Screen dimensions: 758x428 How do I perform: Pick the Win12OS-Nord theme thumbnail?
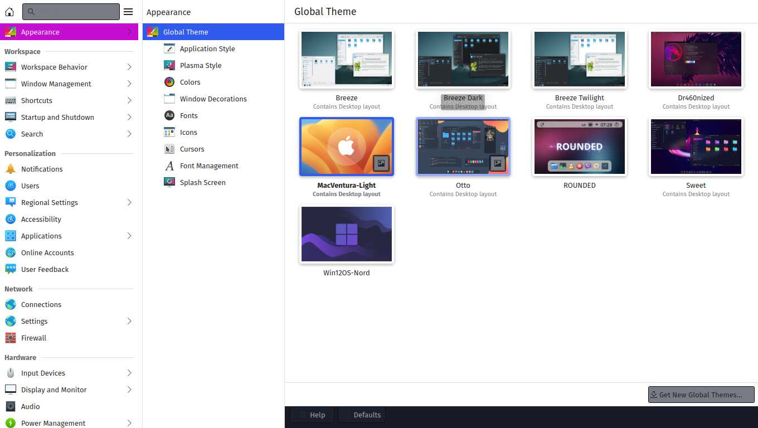[347, 234]
